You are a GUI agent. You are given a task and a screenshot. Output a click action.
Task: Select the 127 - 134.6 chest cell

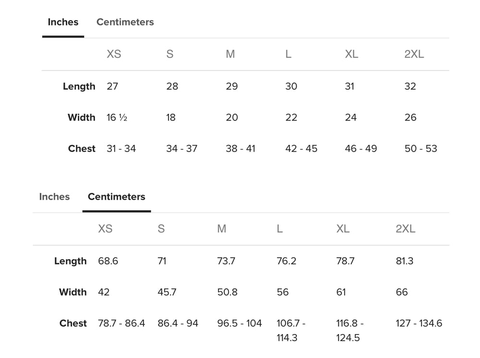[419, 323]
